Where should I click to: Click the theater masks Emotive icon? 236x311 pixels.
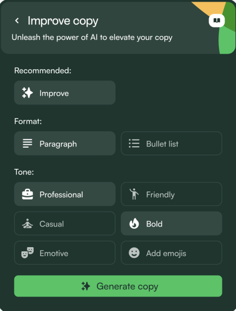pos(27,253)
